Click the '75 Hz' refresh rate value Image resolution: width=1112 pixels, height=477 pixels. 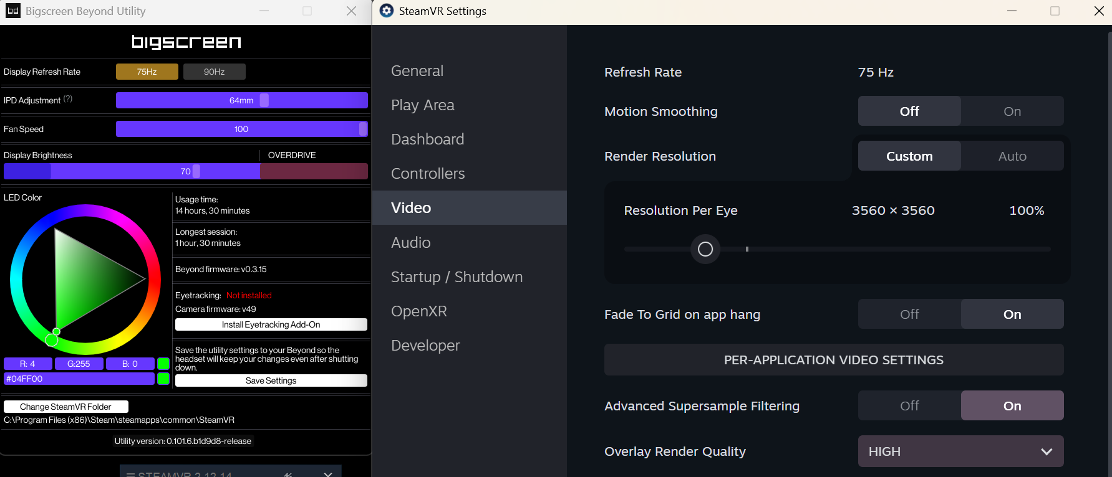coord(876,72)
